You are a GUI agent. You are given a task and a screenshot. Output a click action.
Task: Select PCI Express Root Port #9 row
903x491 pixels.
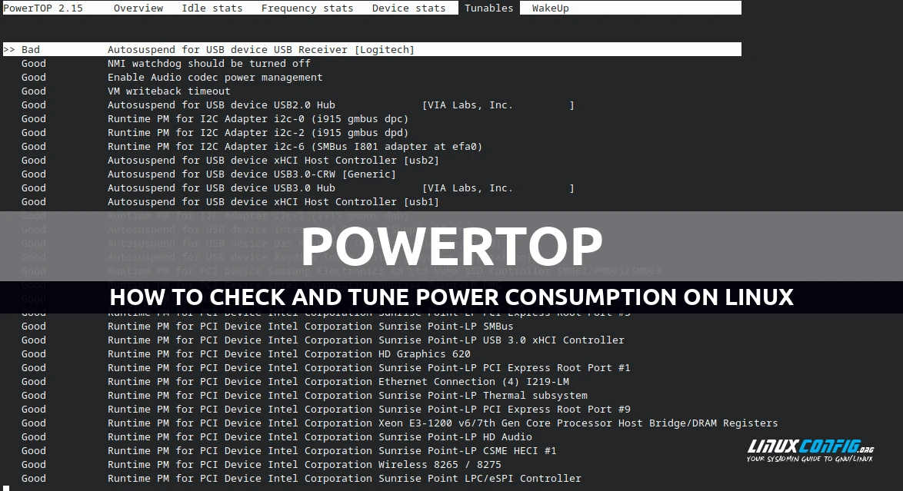point(326,409)
